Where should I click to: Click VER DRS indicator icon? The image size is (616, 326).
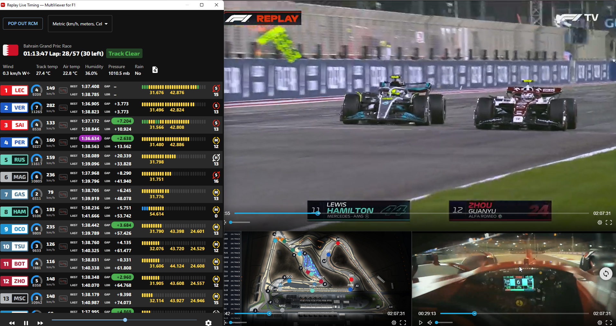click(x=63, y=108)
